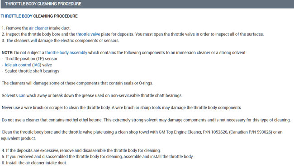Open the 'throttle body assembly' link in the NOTE
The image size is (294, 168).
tap(66, 53)
